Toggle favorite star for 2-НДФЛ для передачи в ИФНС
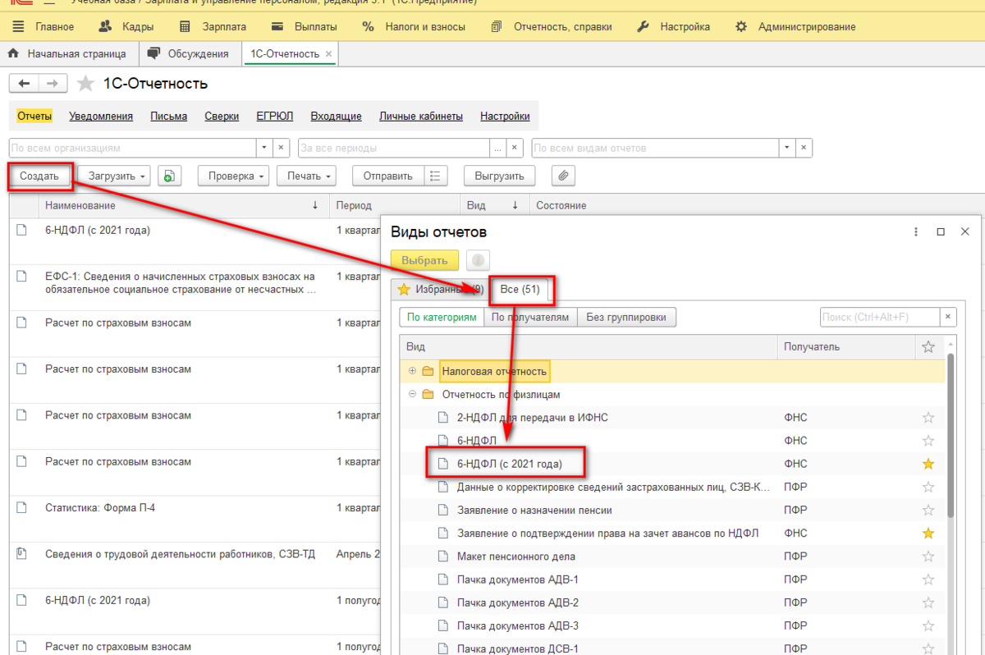This screenshot has height=655, width=985. click(928, 418)
